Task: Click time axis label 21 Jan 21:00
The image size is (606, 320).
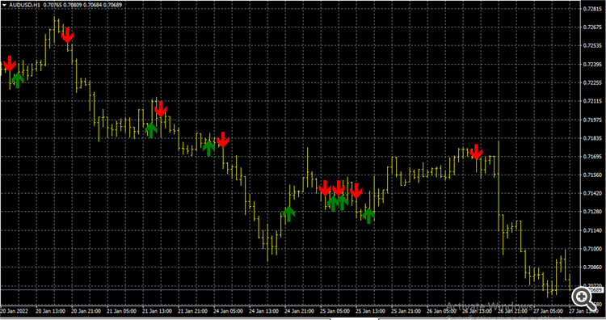Action: pyautogui.click(x=193, y=311)
